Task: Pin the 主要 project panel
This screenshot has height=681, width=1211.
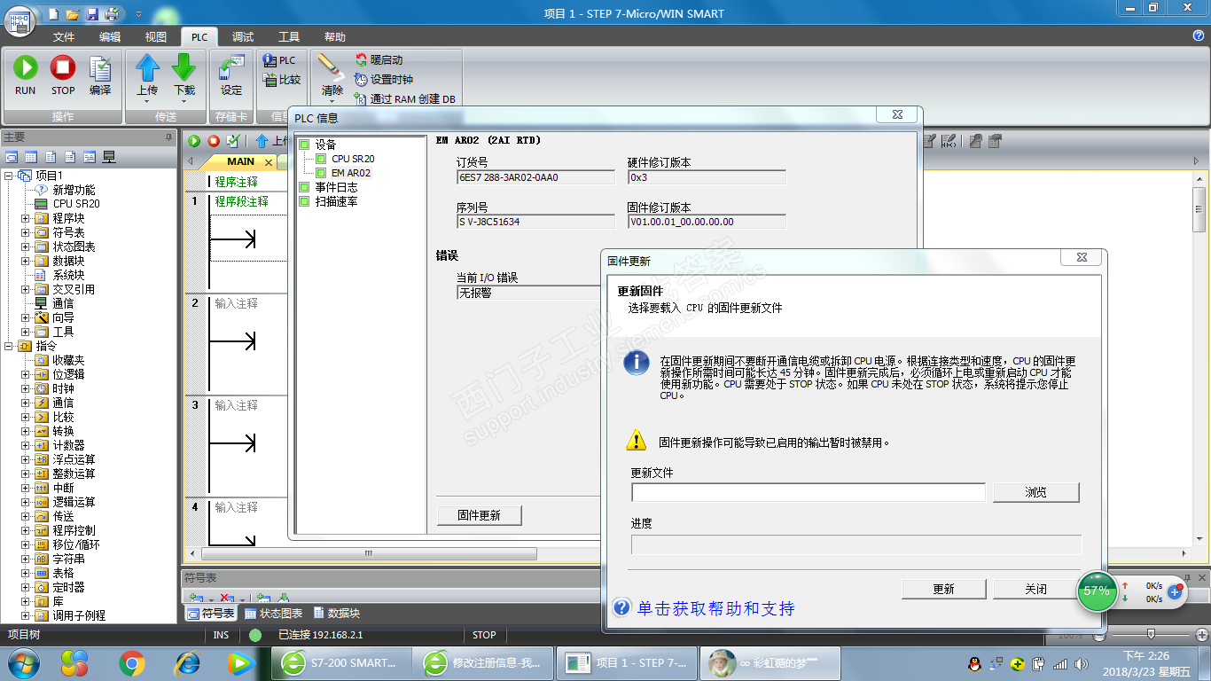Action: coord(169,137)
